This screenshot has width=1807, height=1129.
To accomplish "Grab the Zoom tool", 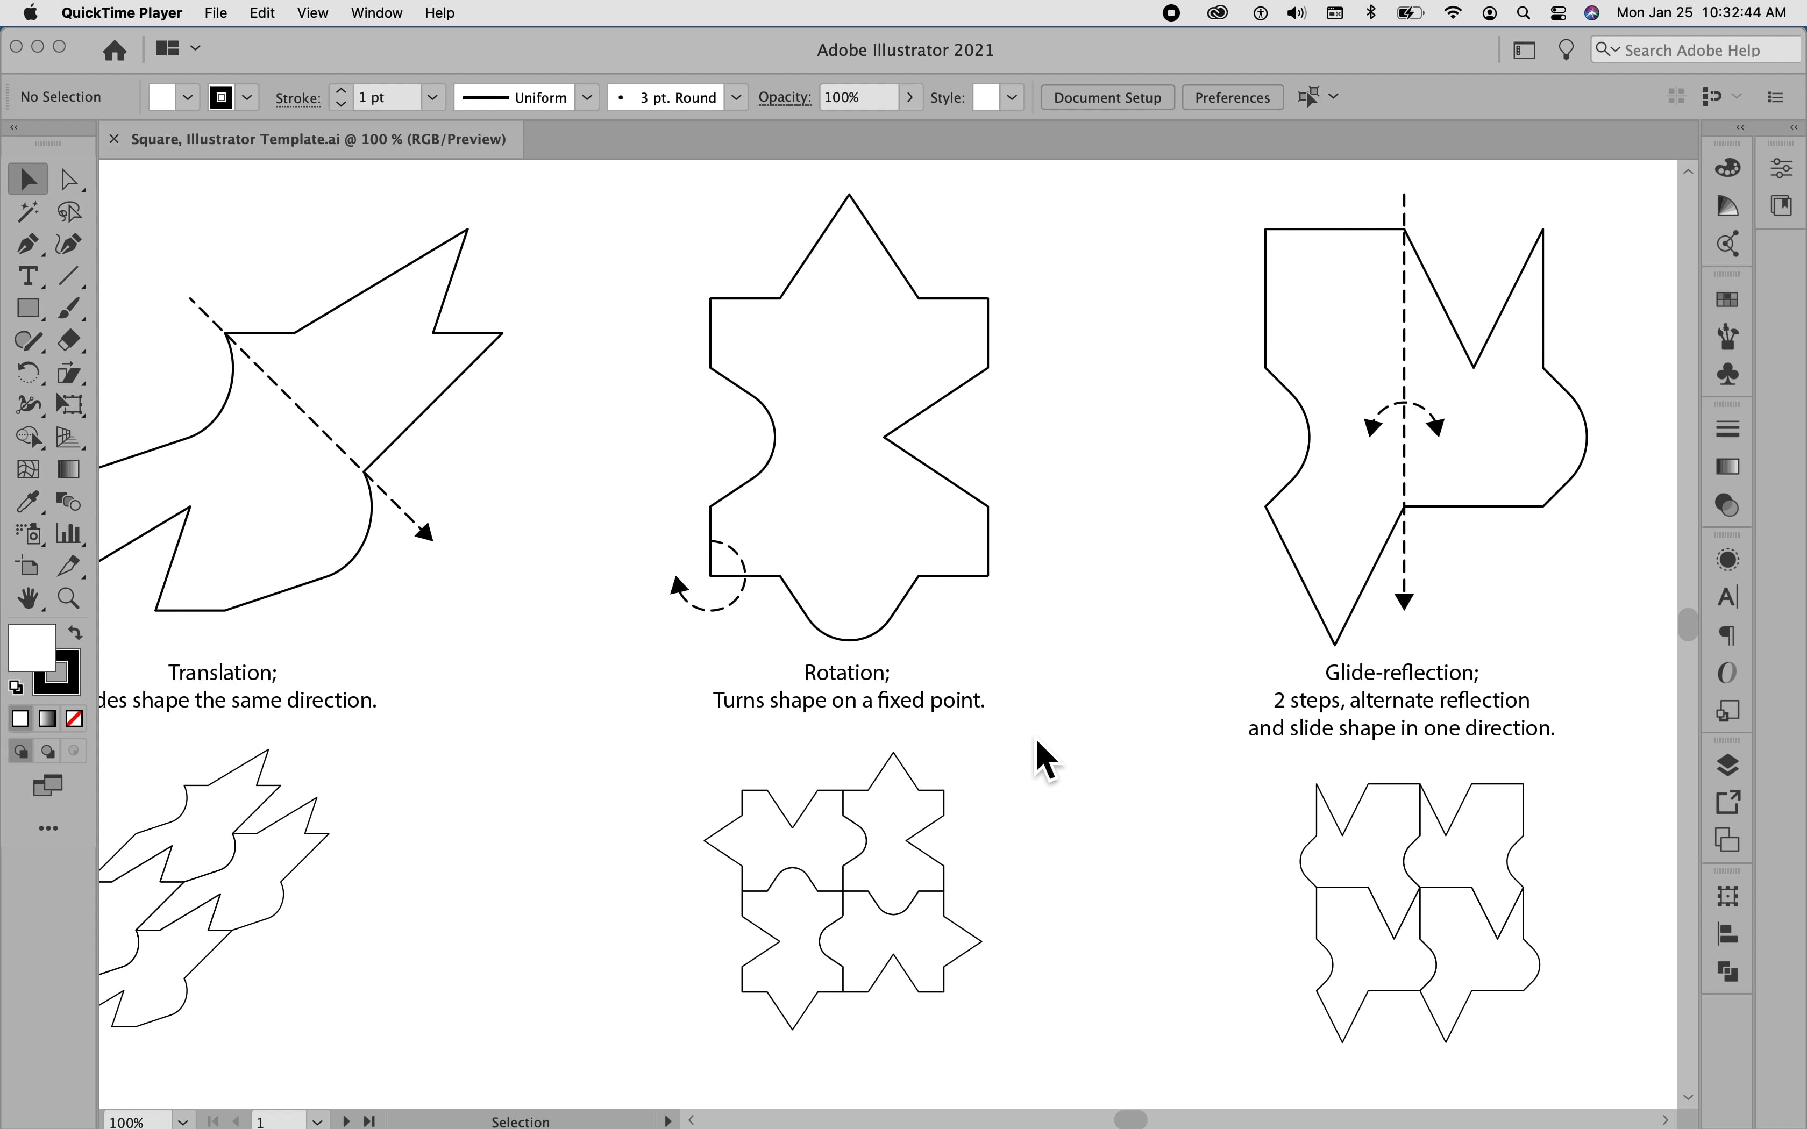I will point(69,598).
